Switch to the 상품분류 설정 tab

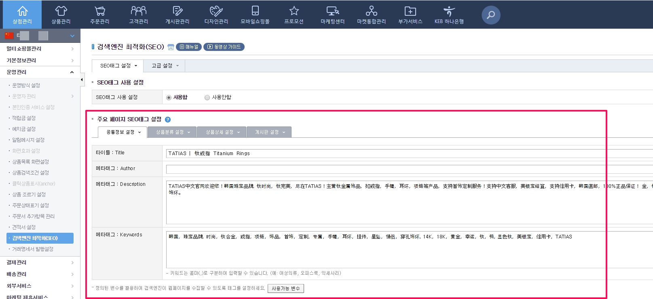pyautogui.click(x=172, y=132)
